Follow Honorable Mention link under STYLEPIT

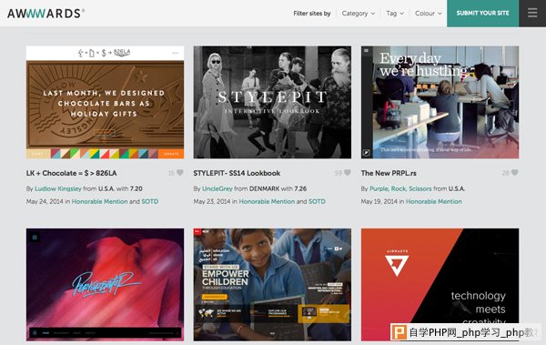(x=267, y=201)
